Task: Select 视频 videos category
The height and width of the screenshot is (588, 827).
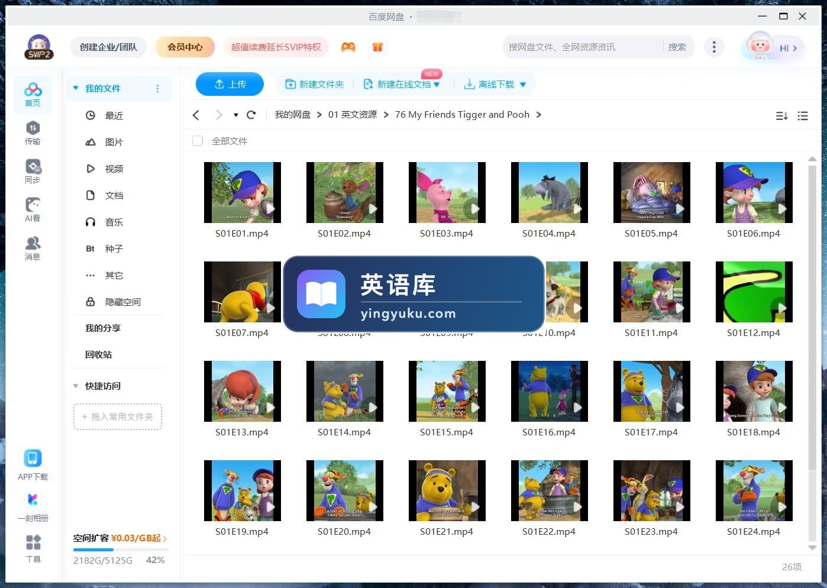Action: pyautogui.click(x=114, y=169)
